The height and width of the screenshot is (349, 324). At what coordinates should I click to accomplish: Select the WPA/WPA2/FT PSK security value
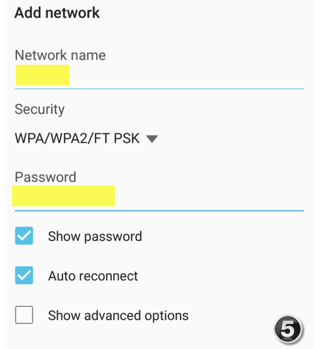pos(77,138)
